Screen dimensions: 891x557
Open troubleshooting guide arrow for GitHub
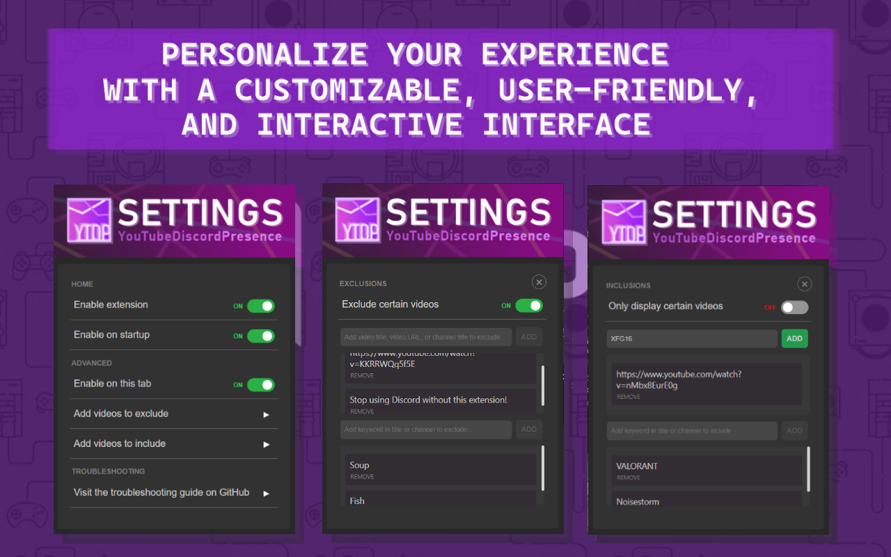point(266,494)
